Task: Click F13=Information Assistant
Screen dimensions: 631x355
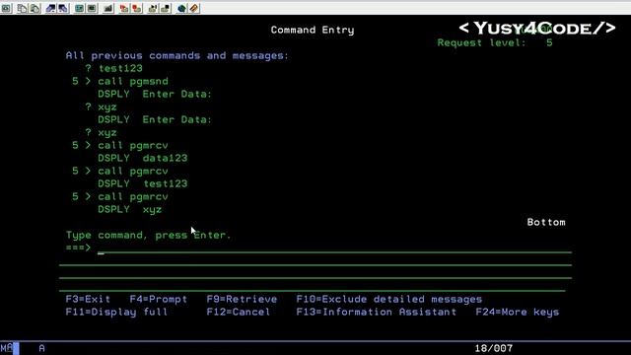Action: pos(377,312)
